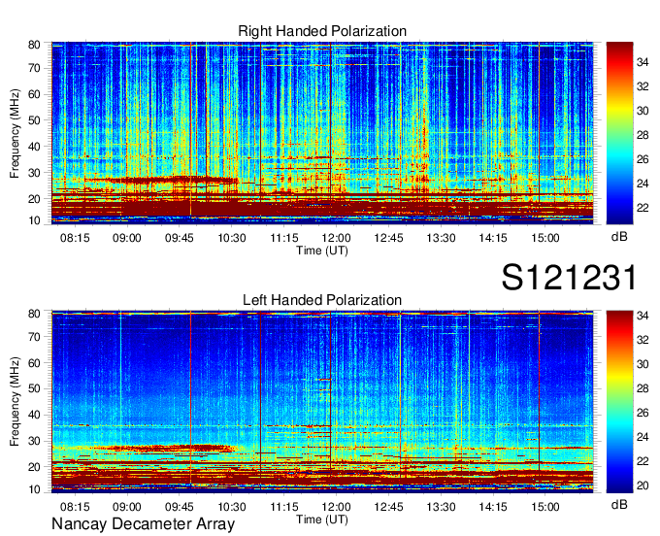Click the 15:00 time label on upper plot
Image resolution: width=660 pixels, height=536 pixels.
545,238
